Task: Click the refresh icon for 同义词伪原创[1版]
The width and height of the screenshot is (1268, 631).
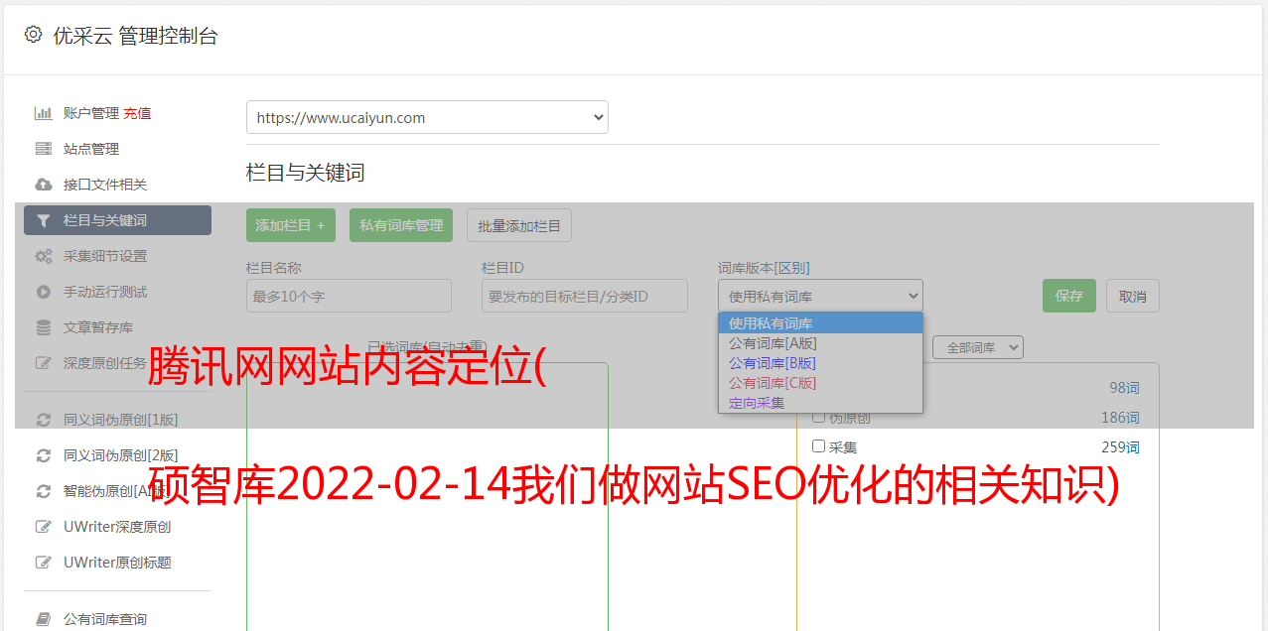Action: pyautogui.click(x=44, y=420)
